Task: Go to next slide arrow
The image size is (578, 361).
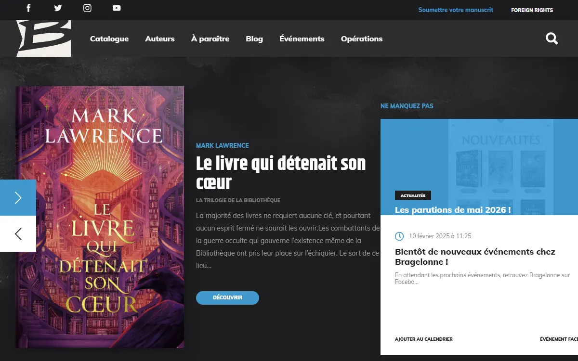Action: pos(18,198)
